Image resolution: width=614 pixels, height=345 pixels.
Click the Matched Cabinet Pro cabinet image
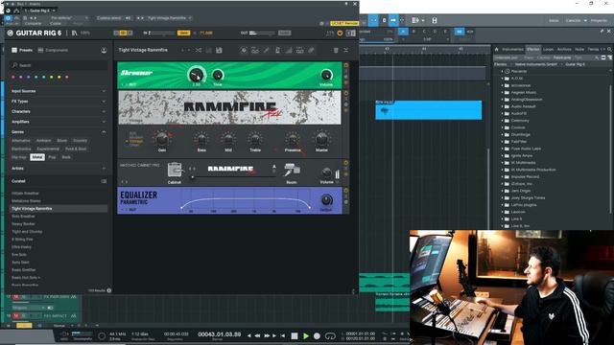click(175, 171)
